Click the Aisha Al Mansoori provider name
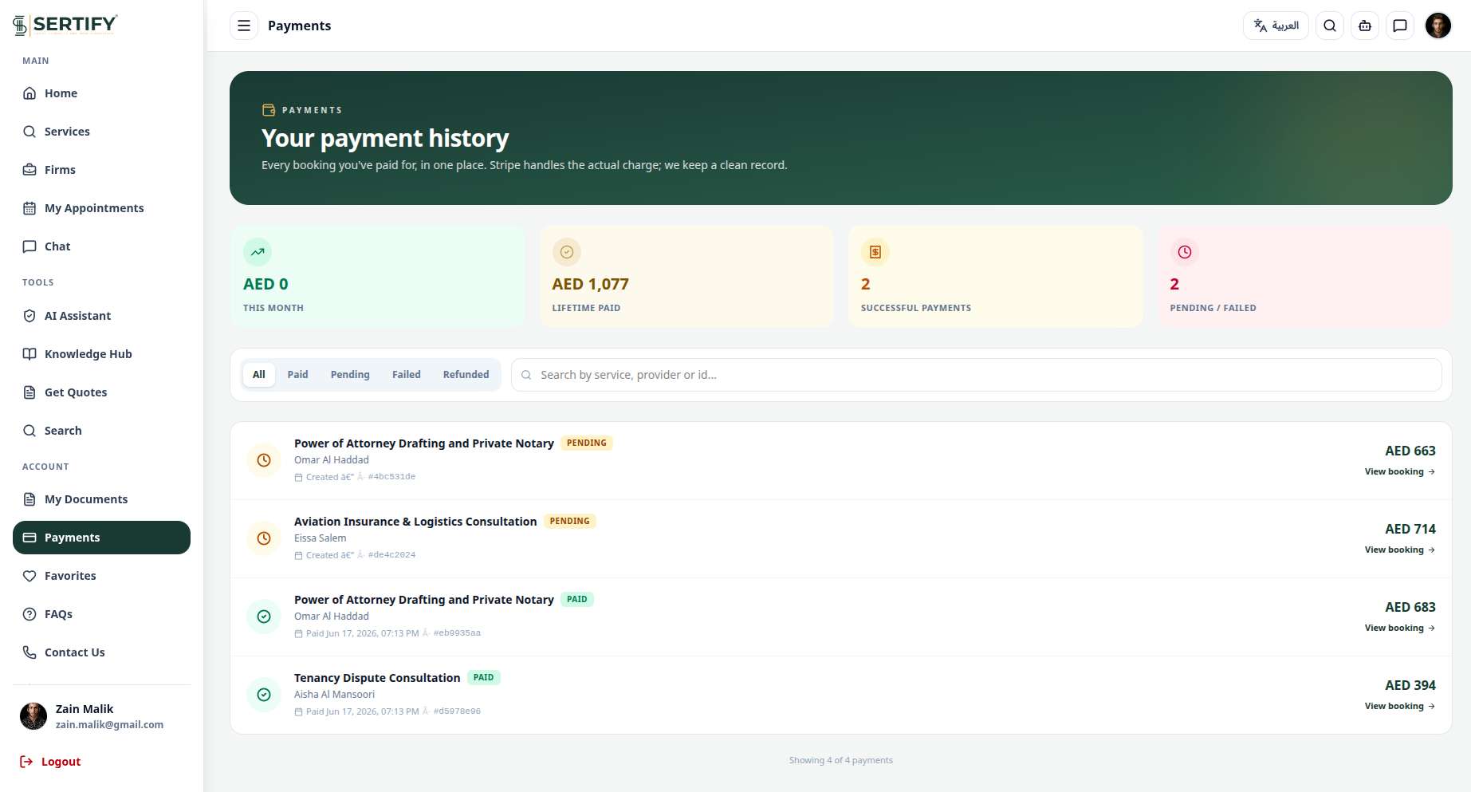Image resolution: width=1471 pixels, height=792 pixels. pyautogui.click(x=335, y=695)
